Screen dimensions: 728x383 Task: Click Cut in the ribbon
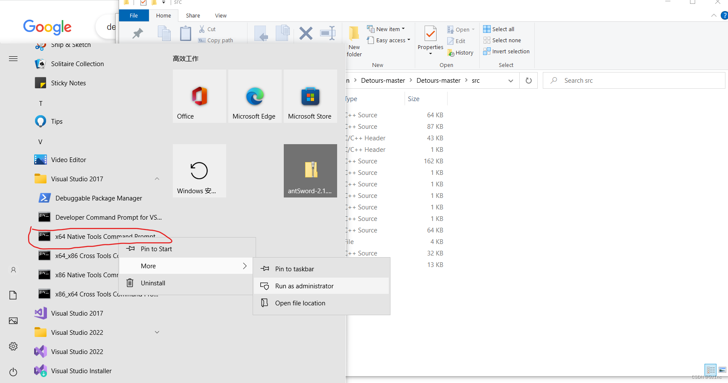[207, 29]
